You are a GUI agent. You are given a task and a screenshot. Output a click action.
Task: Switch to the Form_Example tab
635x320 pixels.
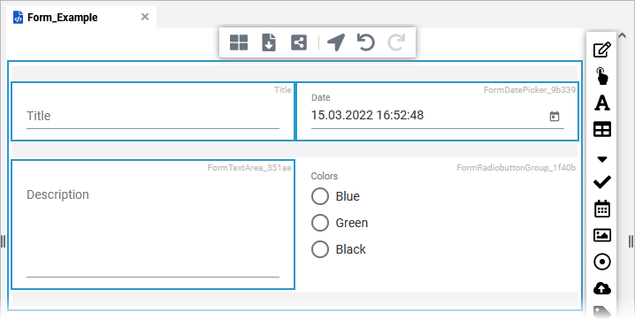coord(63,18)
